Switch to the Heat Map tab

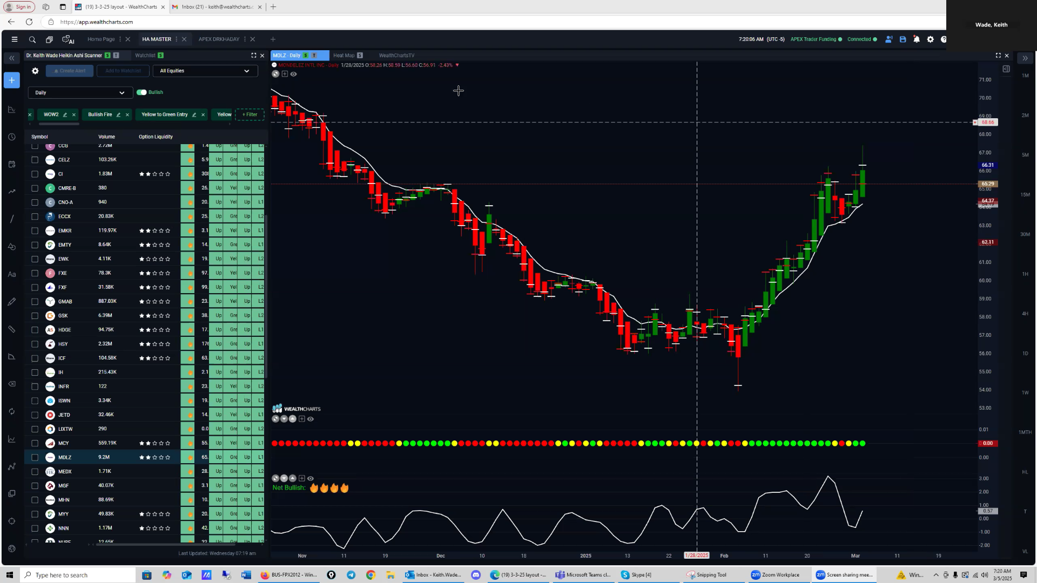click(344, 56)
